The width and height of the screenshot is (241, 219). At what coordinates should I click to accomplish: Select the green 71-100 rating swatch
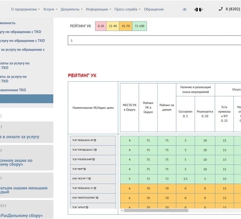coord(139,26)
